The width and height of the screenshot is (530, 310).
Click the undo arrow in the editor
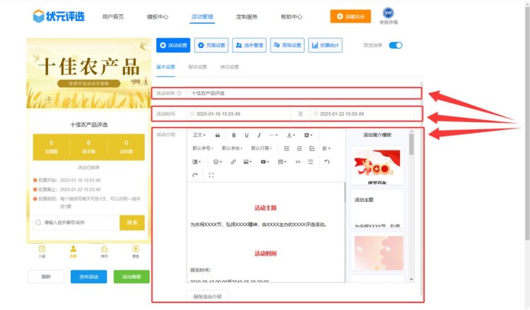[327, 162]
